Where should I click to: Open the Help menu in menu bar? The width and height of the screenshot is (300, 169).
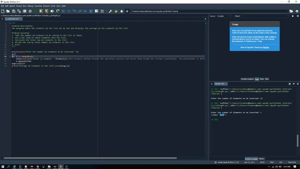[x=64, y=6]
